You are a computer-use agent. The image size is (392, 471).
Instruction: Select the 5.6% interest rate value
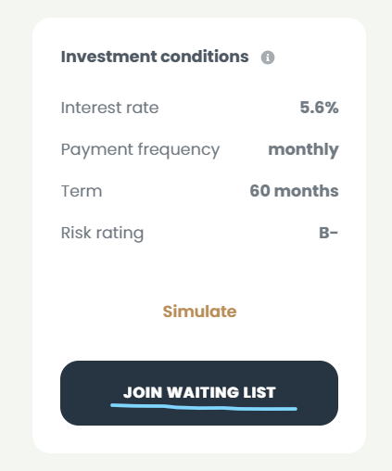(319, 108)
